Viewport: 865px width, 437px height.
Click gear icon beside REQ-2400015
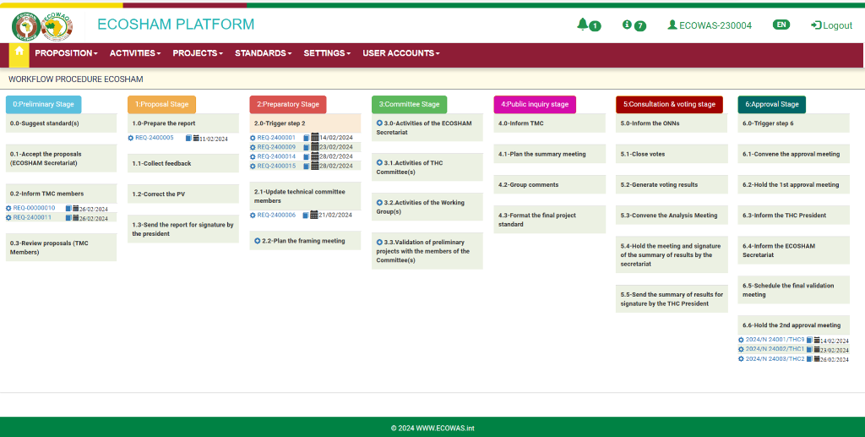coord(253,166)
